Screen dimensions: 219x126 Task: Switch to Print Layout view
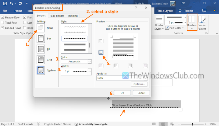(163, 124)
